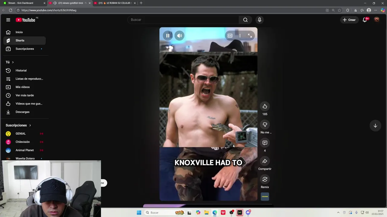Open File Explorer from the taskbar
The height and width of the screenshot is (217, 387).
click(207, 212)
